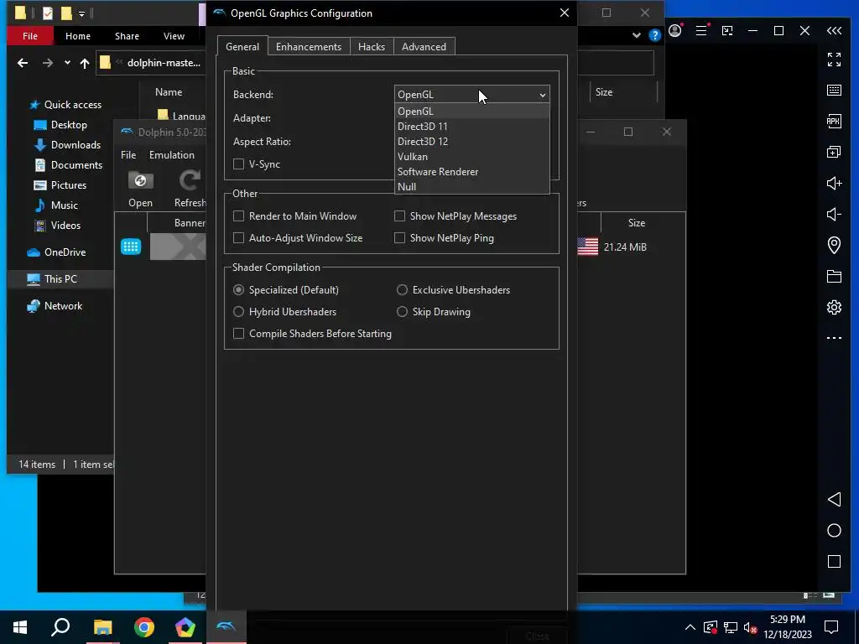The width and height of the screenshot is (859, 644).
Task: Click the US flag icon in game list
Action: coord(588,247)
